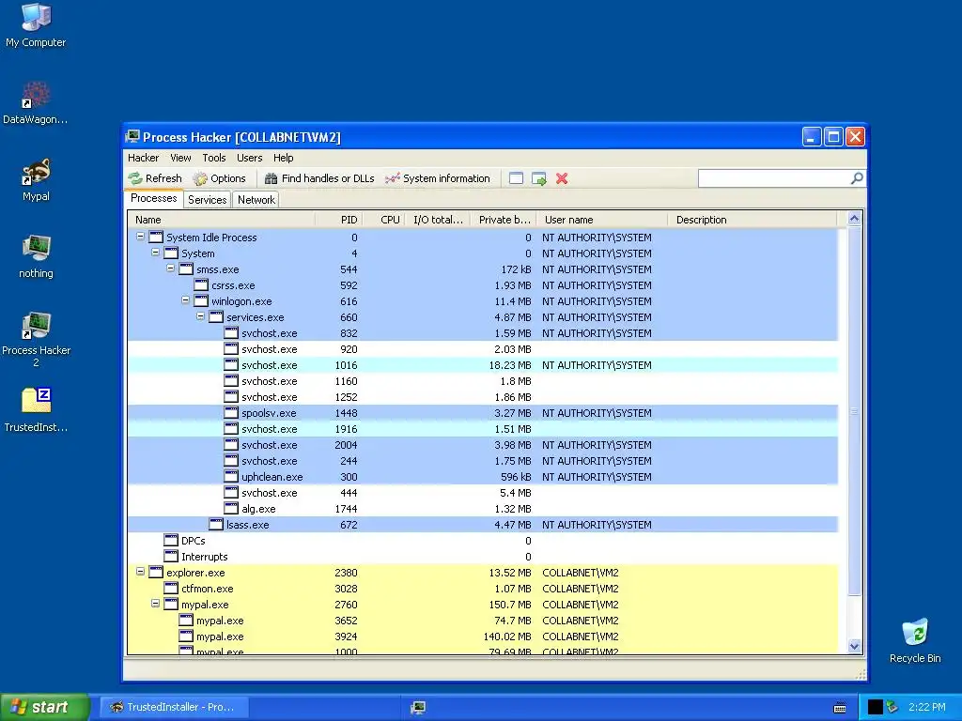Open the View menu
Image resolution: width=962 pixels, height=721 pixels.
(x=180, y=158)
